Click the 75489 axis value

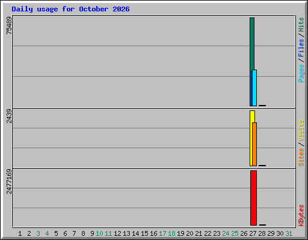9,25
